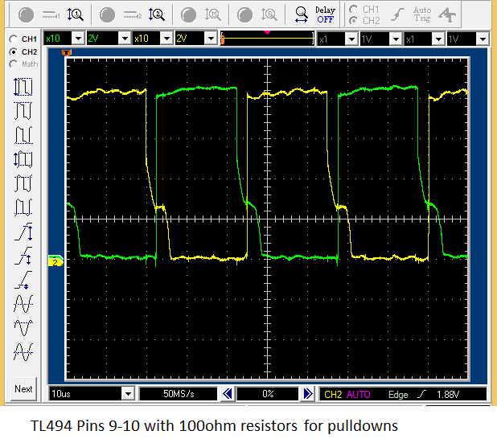The width and height of the screenshot is (497, 439).
Task: Select the sine icon with crossed center line
Action: pyautogui.click(x=23, y=352)
